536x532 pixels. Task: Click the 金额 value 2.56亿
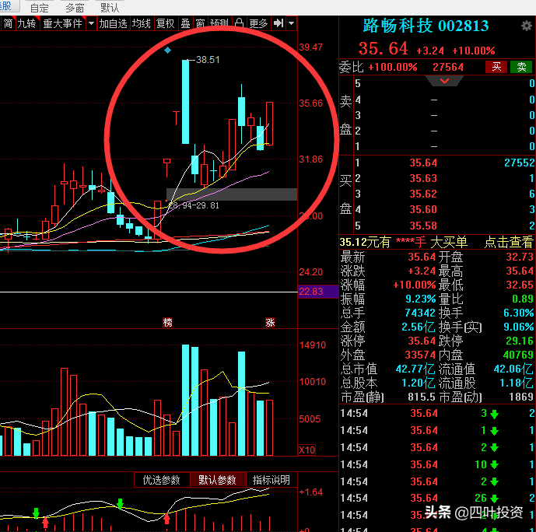click(419, 327)
